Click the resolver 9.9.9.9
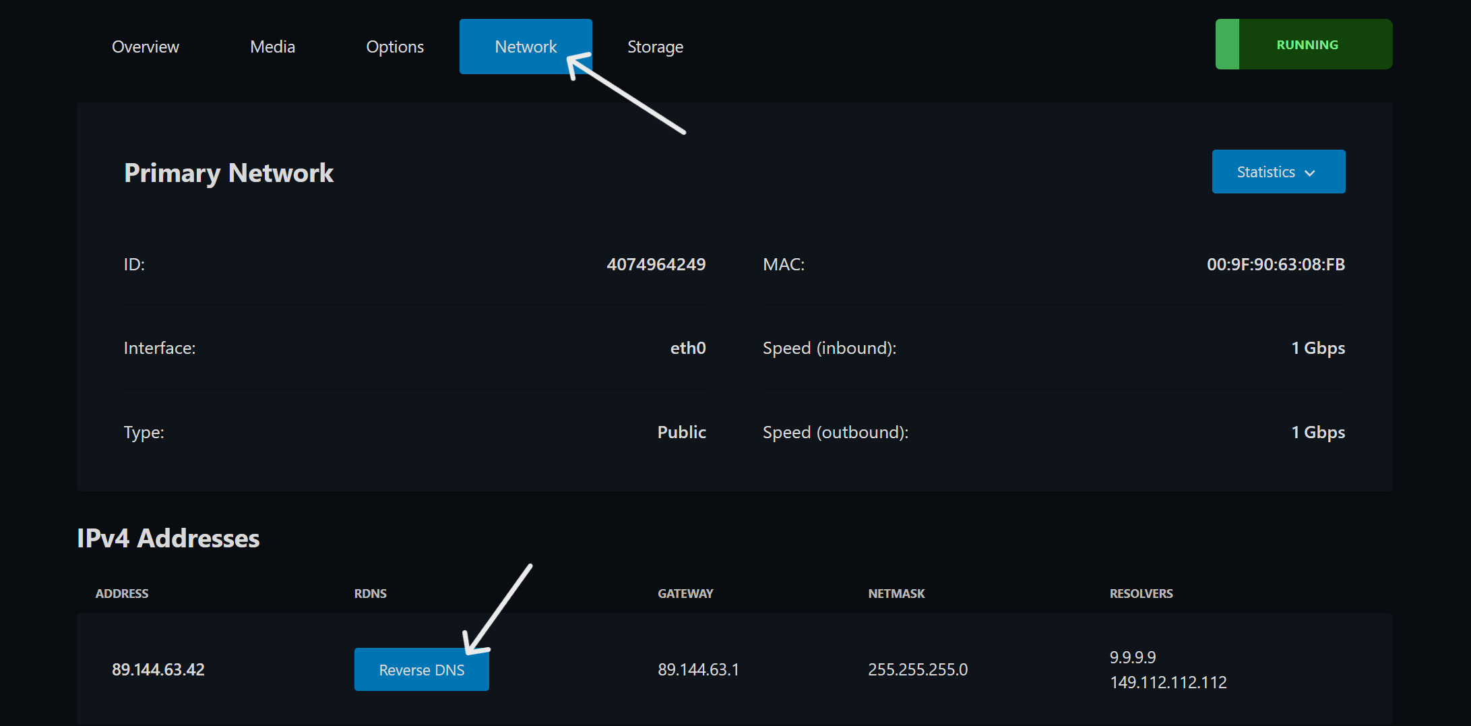 (1133, 657)
